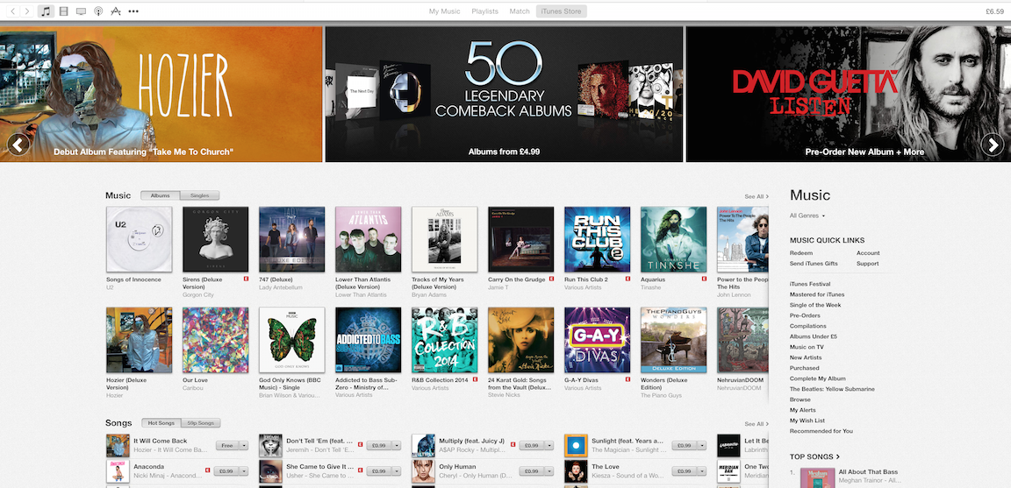Switch to the TV Shows library icon
Viewport: 1011px width, 488px height.
(x=81, y=11)
